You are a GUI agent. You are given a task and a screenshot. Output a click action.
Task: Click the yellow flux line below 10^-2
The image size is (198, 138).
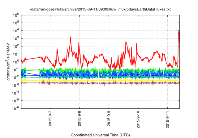[x=100, y=80]
